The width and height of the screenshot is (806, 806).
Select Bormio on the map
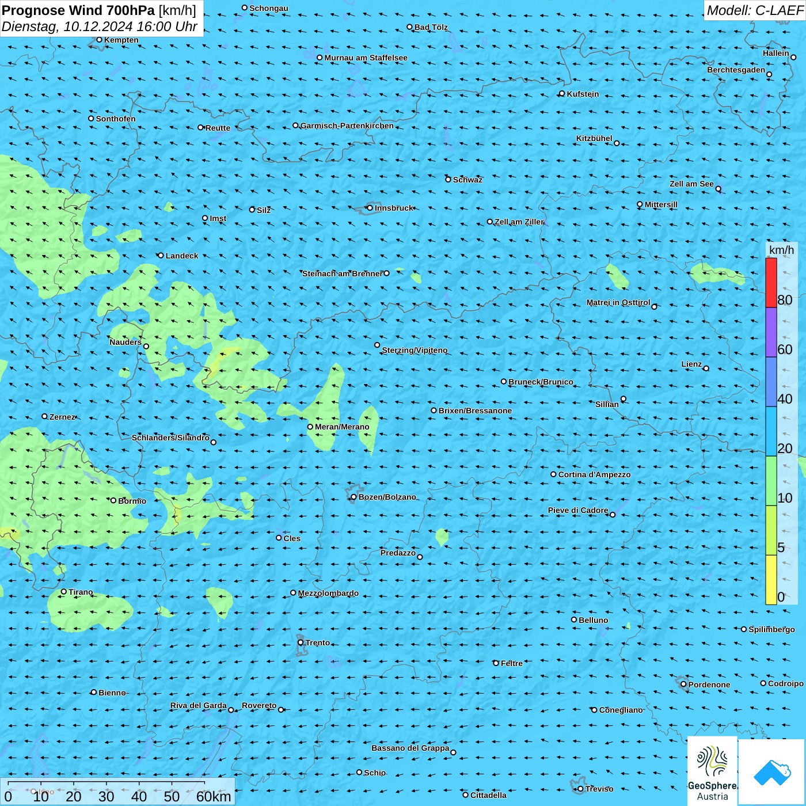[132, 501]
